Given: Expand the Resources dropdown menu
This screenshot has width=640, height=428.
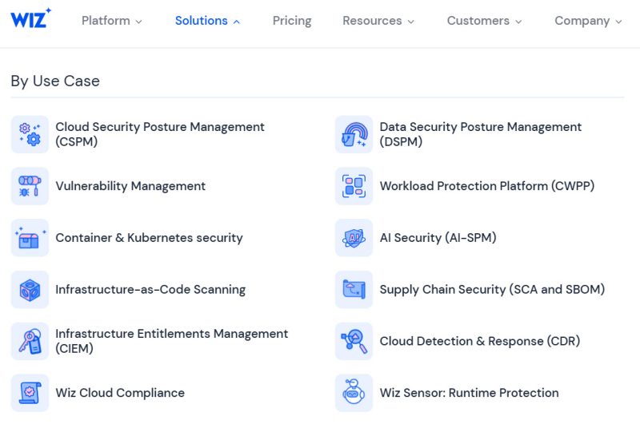Looking at the screenshot, I should (378, 21).
